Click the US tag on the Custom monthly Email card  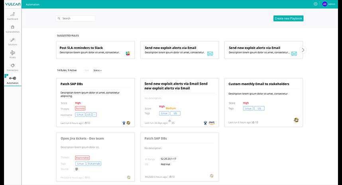pos(259,108)
